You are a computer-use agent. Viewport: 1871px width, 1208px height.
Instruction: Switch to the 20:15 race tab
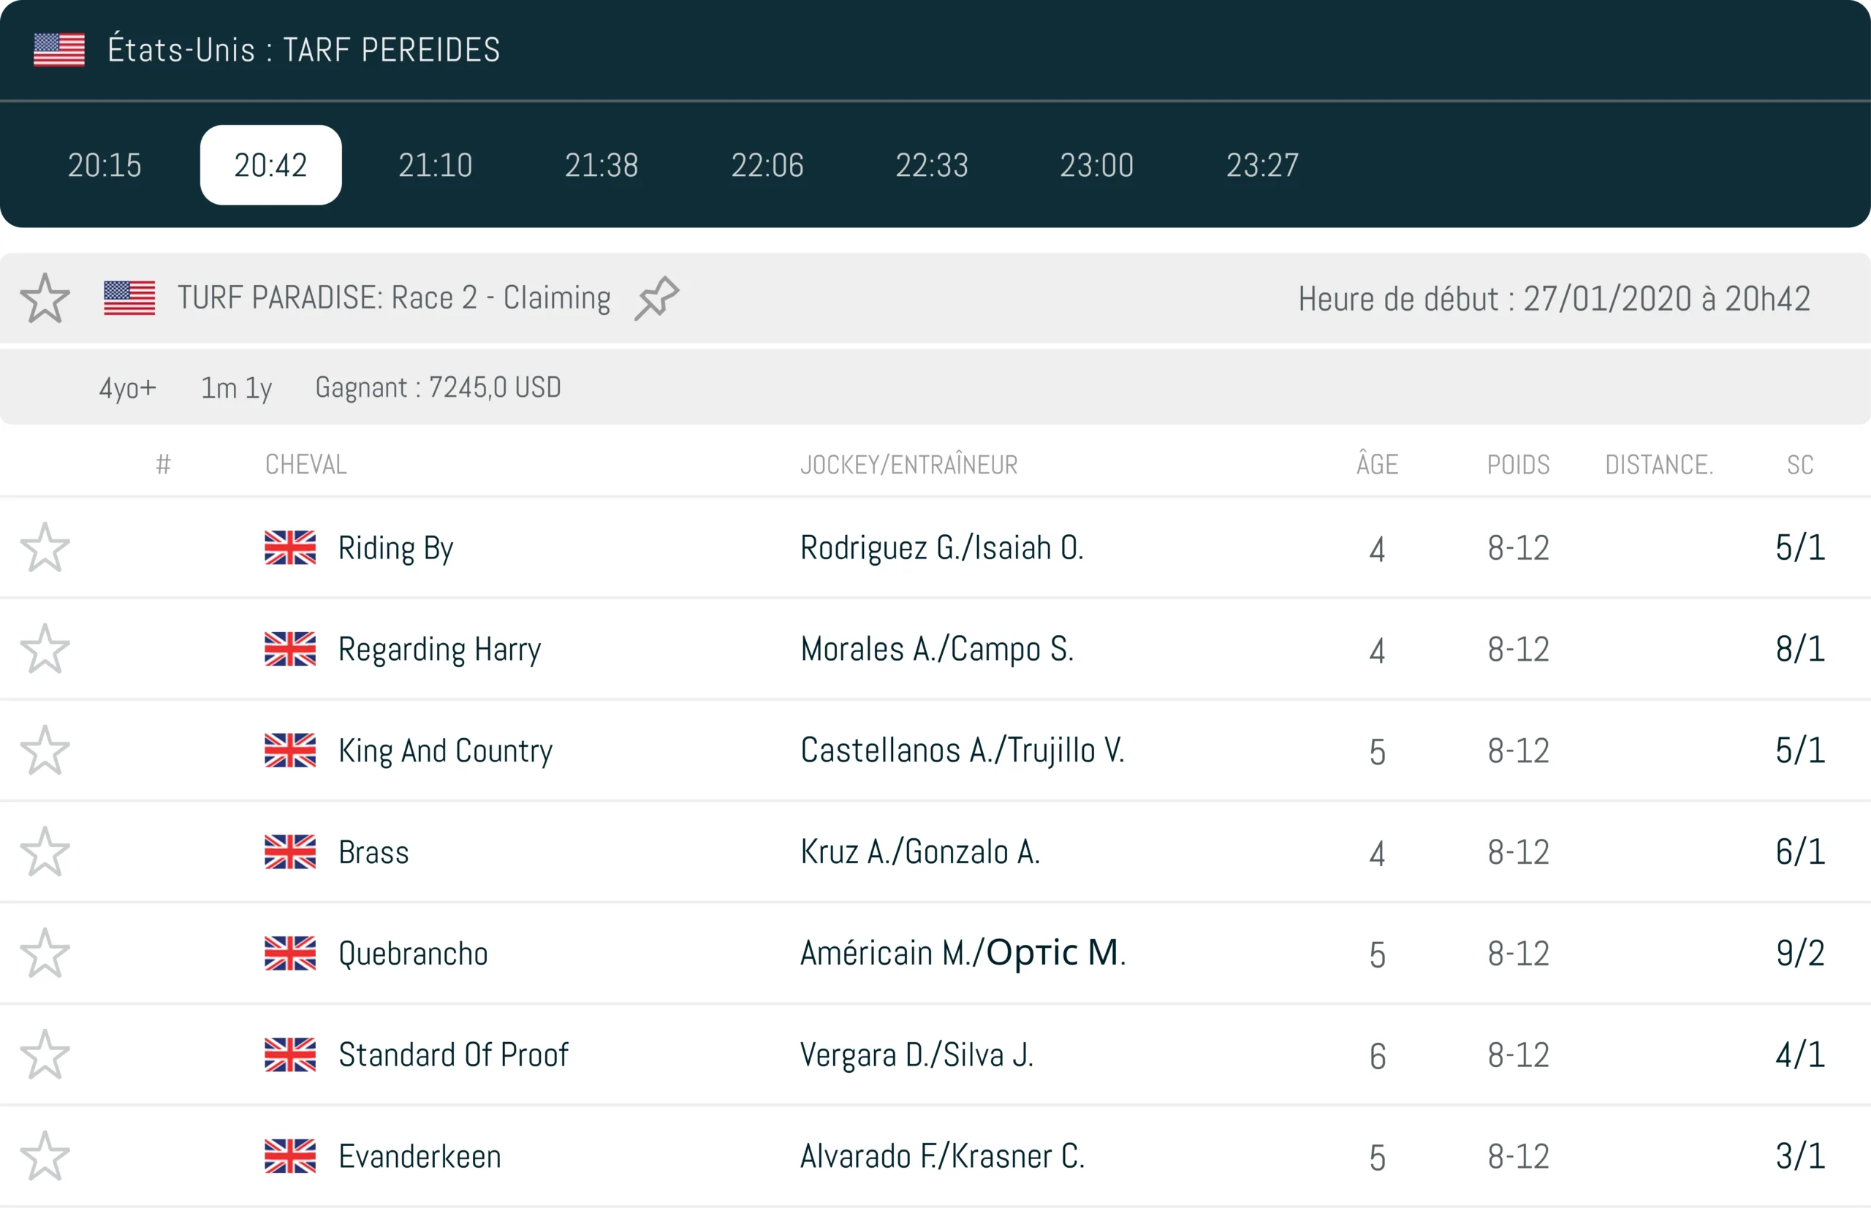(x=105, y=165)
